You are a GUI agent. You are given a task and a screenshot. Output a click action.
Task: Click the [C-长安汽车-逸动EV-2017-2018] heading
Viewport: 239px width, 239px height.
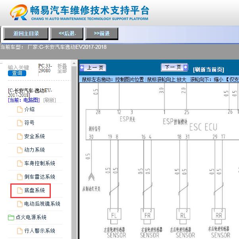(30, 93)
